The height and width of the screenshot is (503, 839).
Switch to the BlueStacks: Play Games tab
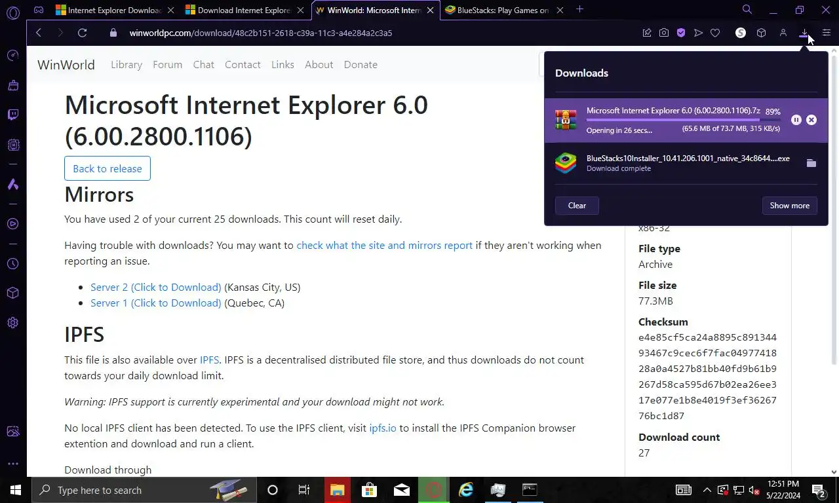click(503, 10)
